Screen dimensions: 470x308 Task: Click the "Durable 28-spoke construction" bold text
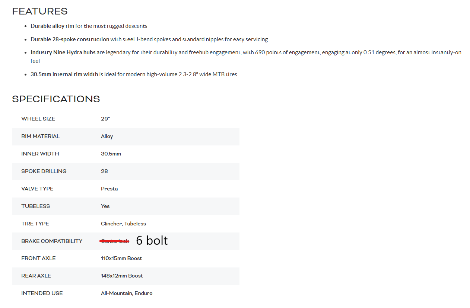click(70, 39)
